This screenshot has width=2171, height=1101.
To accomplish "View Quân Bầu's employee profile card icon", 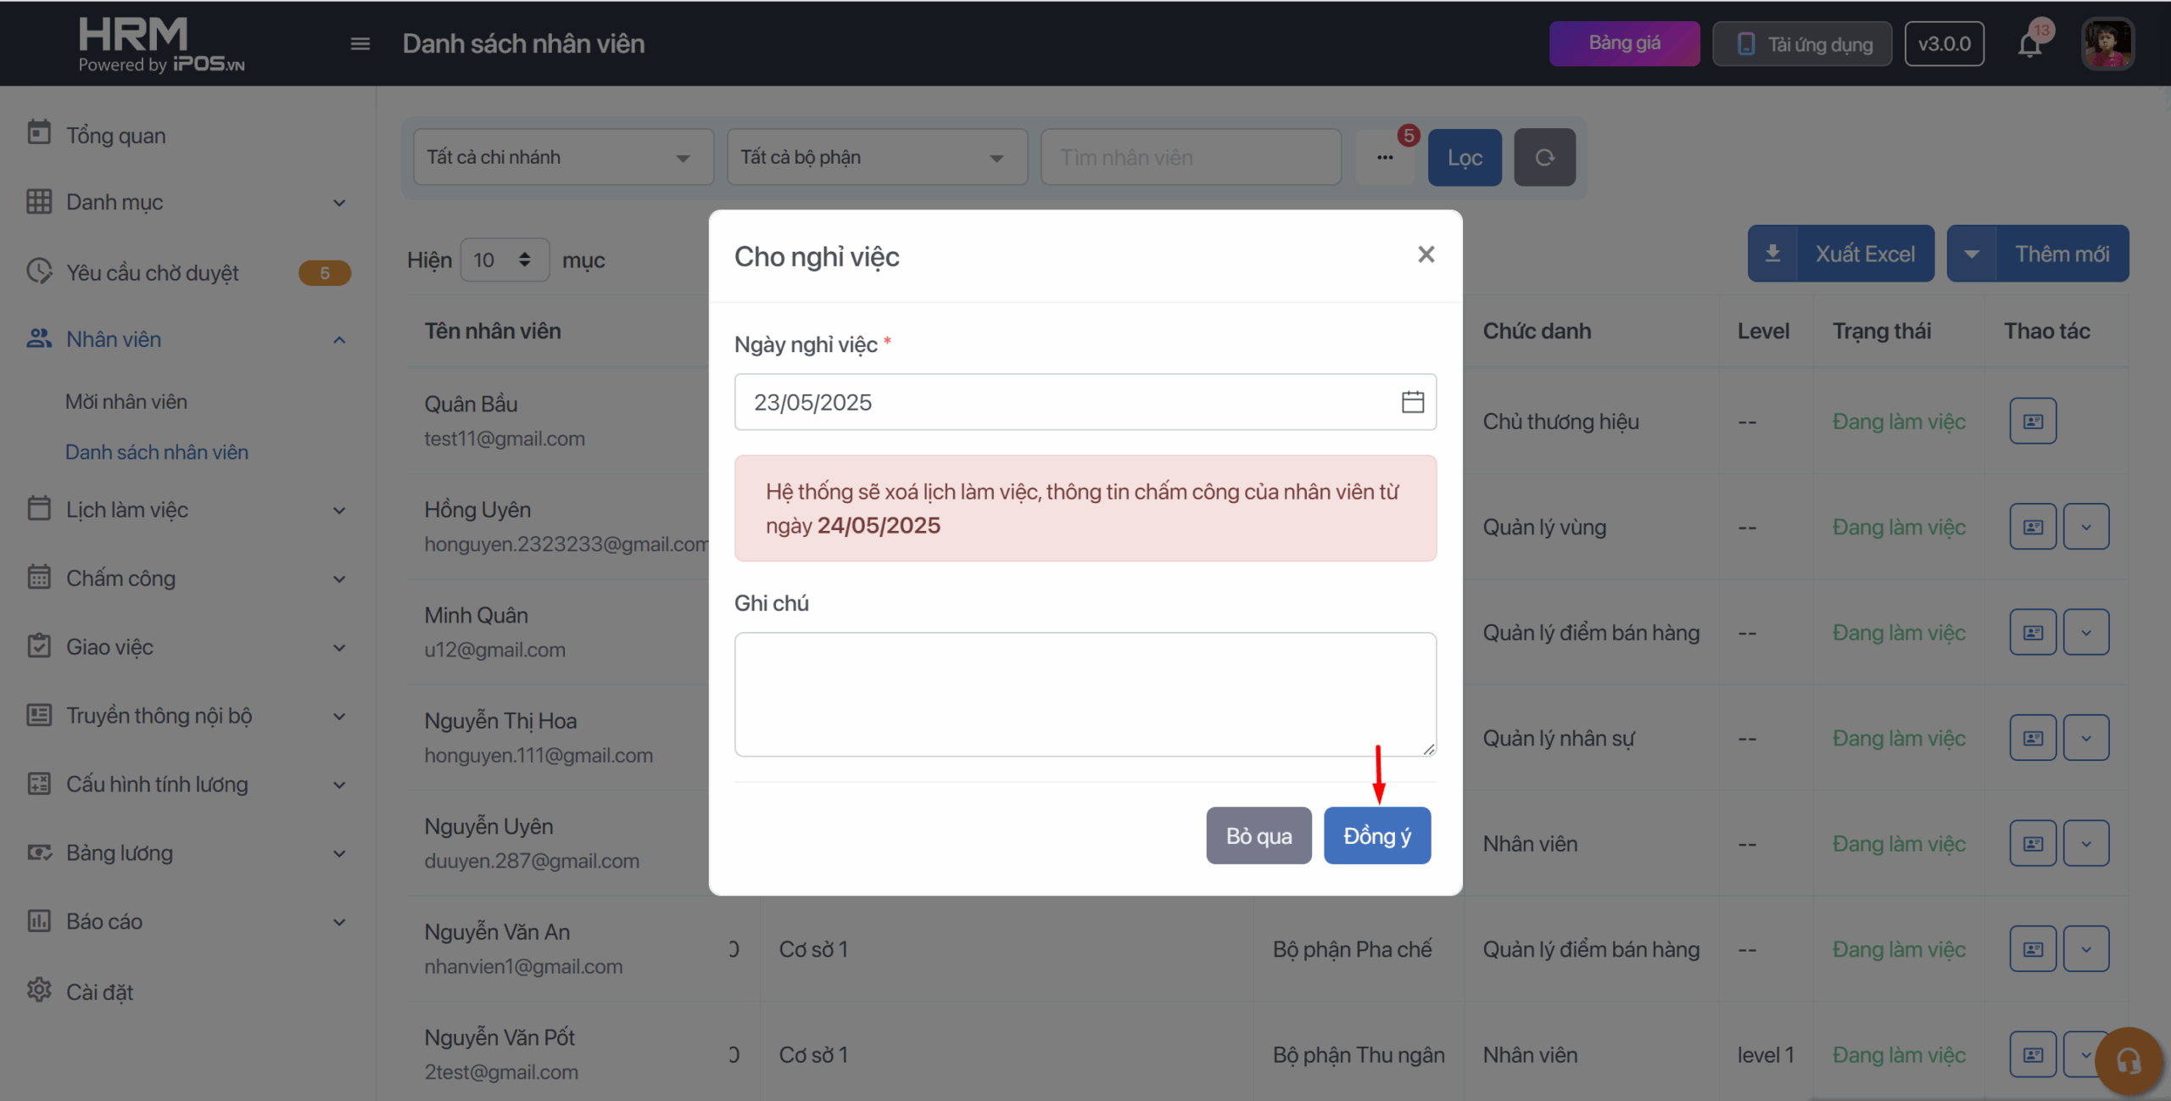I will 2033,422.
